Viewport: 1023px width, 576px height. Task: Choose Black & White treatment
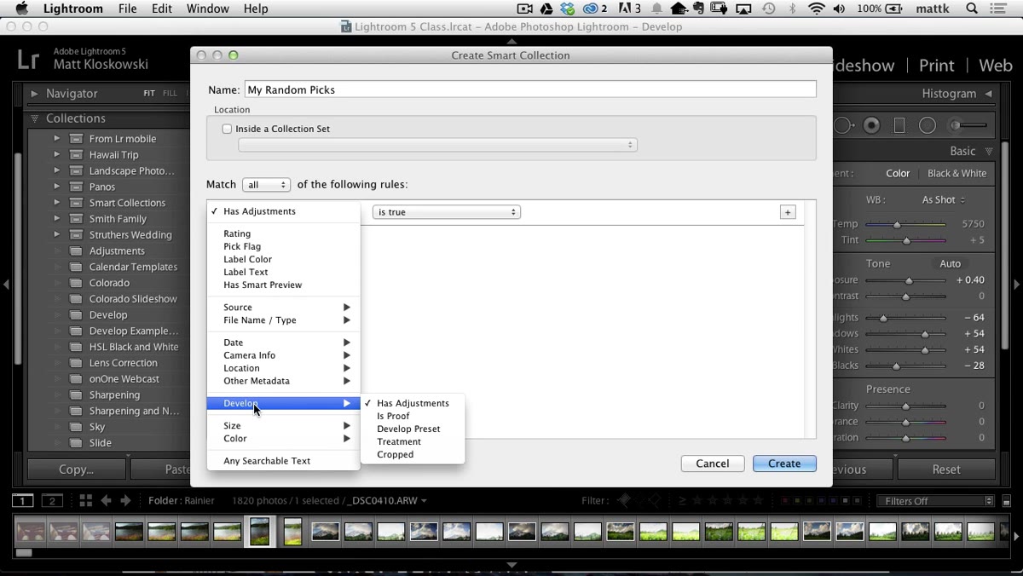coord(957,174)
